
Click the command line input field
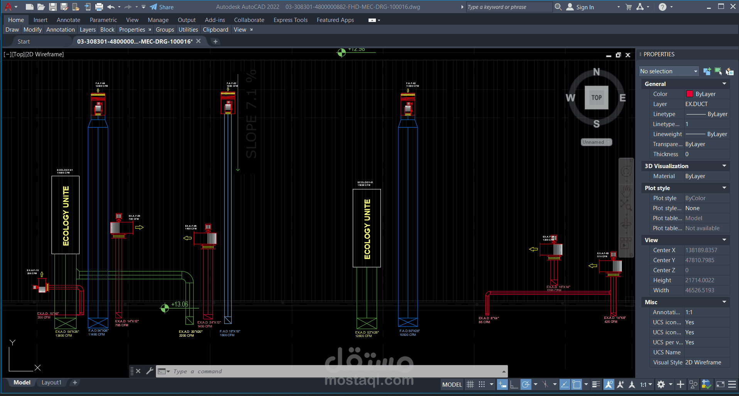point(332,371)
